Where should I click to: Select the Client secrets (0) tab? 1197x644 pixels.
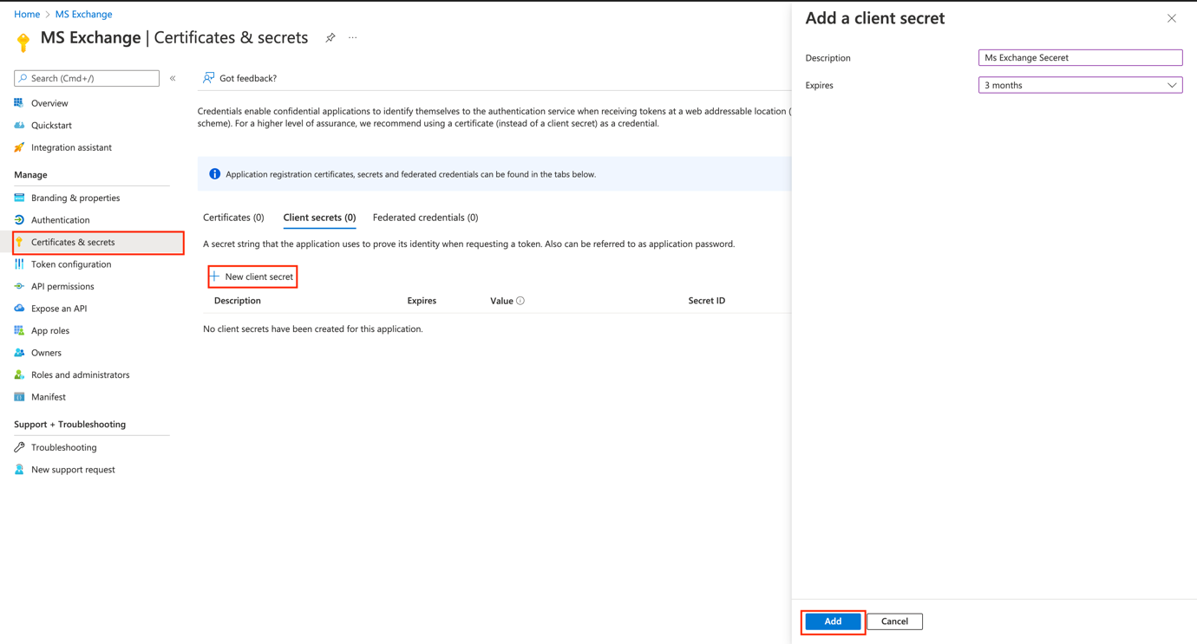319,218
